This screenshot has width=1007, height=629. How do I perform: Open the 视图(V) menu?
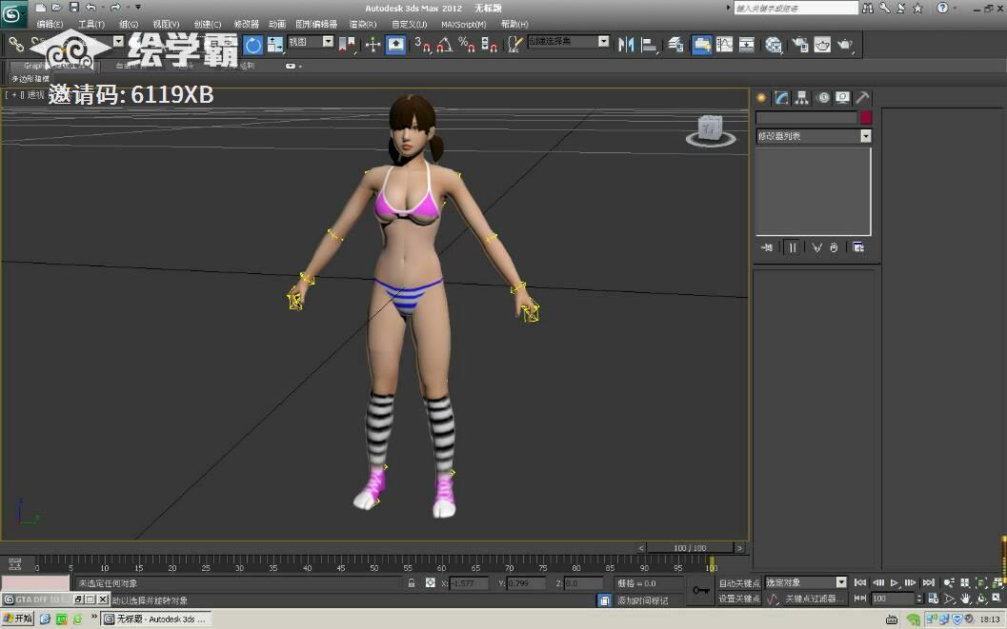click(x=166, y=25)
